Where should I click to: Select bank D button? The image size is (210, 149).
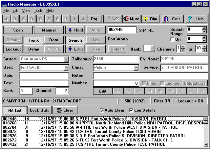point(32,19)
